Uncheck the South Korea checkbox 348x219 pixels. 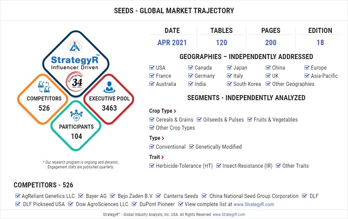tap(229, 84)
